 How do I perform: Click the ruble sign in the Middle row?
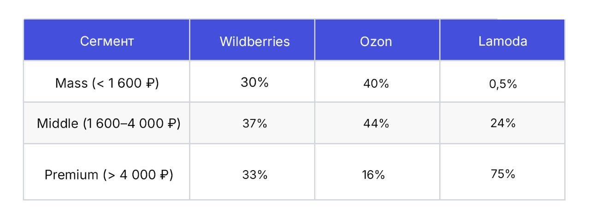(x=171, y=124)
